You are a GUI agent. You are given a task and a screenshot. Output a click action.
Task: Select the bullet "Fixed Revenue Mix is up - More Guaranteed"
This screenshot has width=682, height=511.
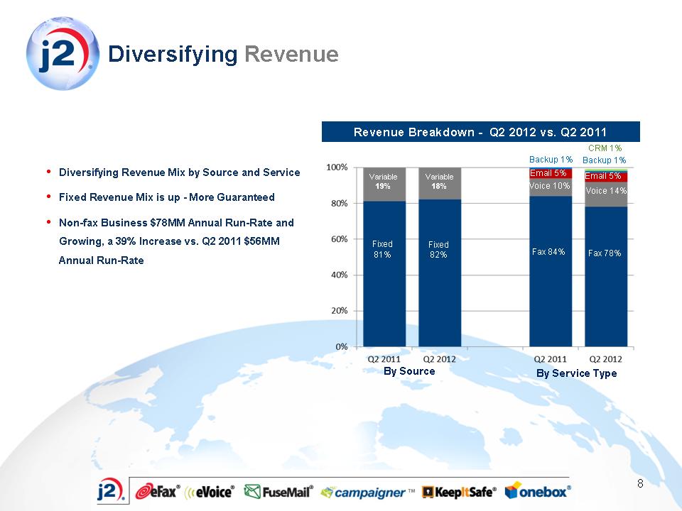(x=166, y=197)
